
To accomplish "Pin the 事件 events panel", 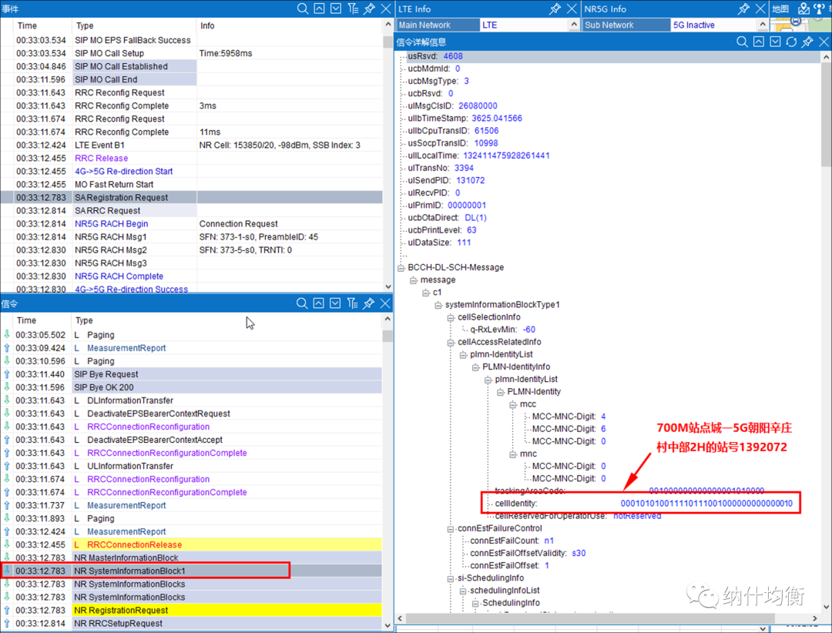I will (369, 8).
